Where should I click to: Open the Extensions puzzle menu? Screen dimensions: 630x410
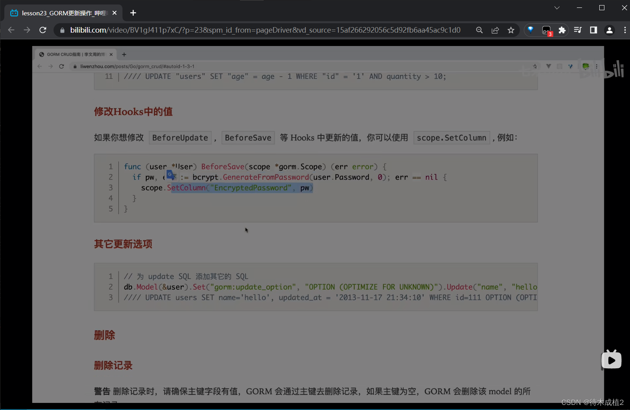tap(562, 30)
